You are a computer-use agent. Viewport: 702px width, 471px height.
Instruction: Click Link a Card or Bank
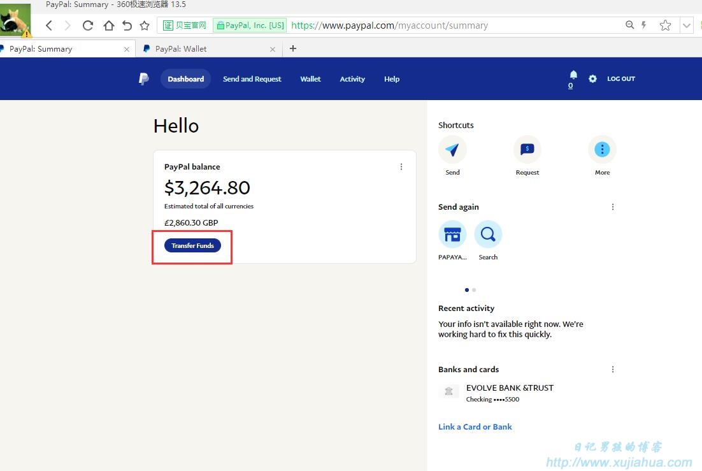pos(475,426)
